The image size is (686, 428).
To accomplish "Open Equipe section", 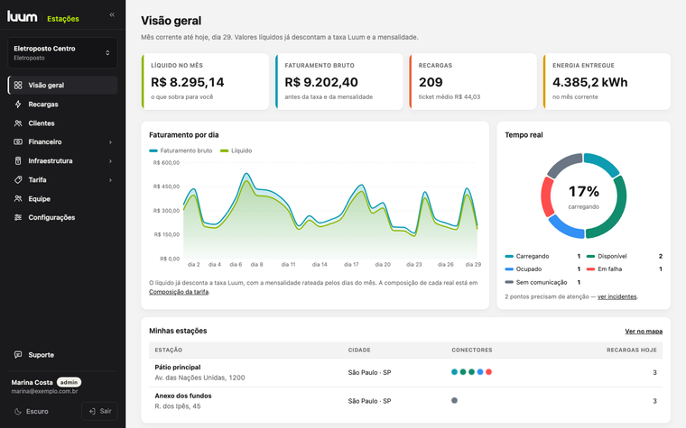I will 62,199.
